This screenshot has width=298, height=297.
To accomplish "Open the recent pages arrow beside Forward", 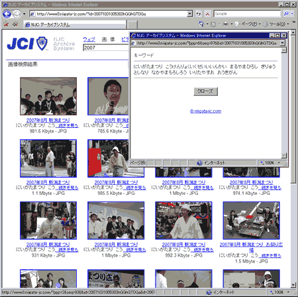I will point(24,14).
